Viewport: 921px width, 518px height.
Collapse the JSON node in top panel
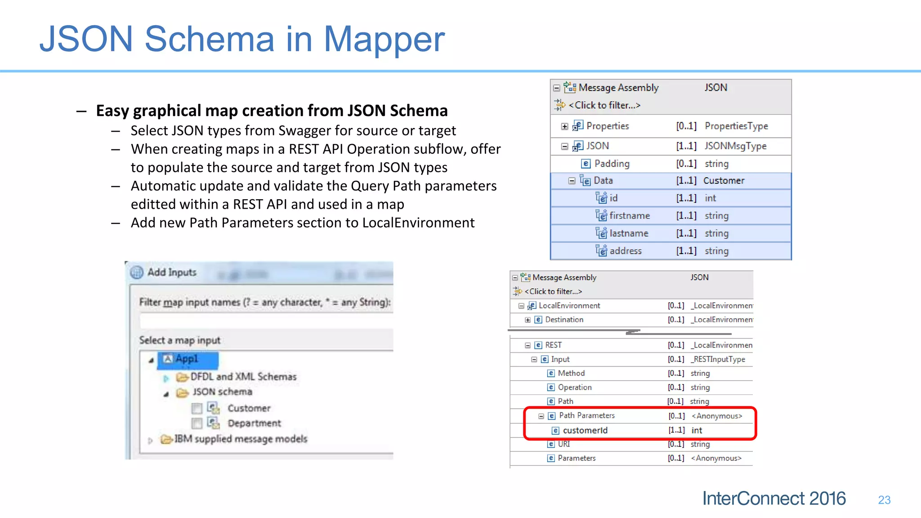point(565,147)
